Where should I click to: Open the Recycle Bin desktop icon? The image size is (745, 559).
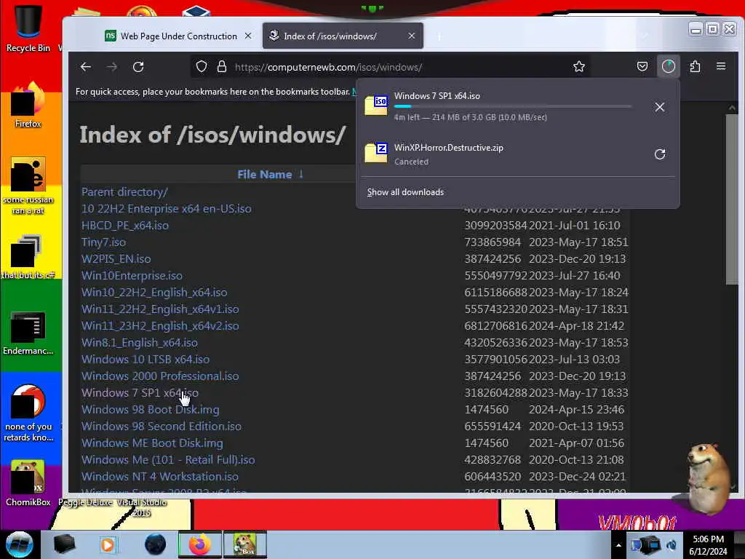click(28, 28)
